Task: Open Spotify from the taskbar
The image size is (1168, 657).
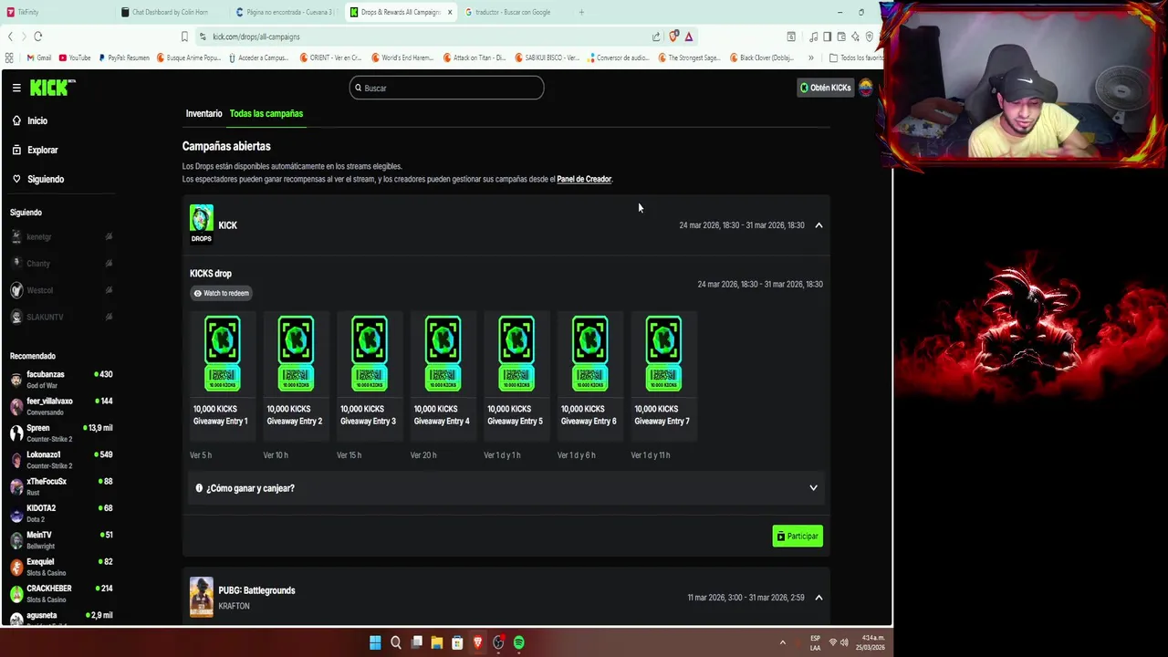Action: tap(519, 642)
